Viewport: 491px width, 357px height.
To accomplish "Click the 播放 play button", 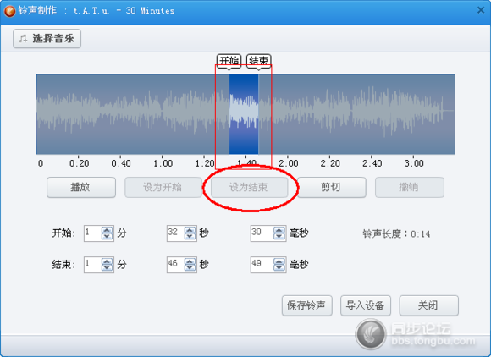I will [x=81, y=188].
